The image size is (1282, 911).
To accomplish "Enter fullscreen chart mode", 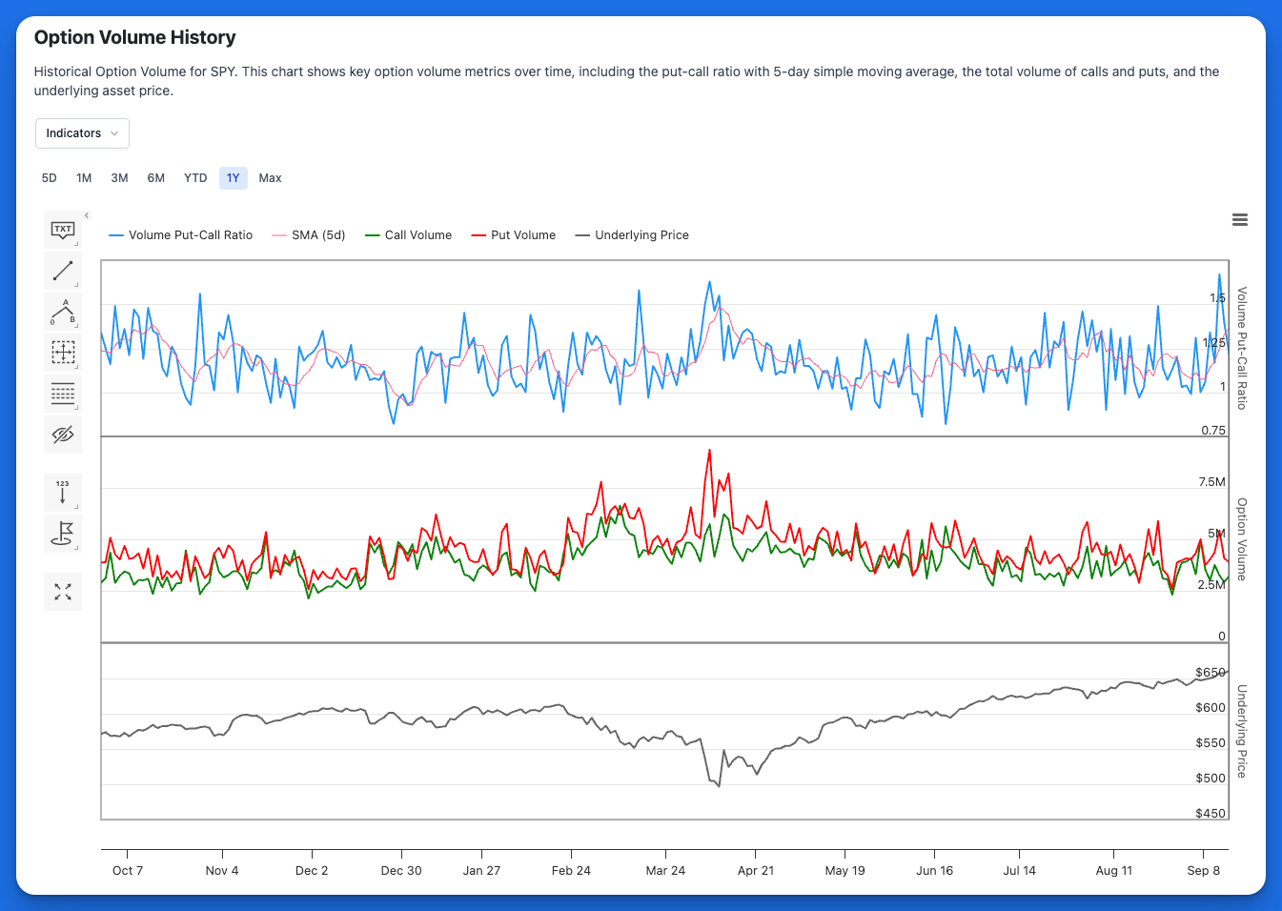I will point(63,592).
